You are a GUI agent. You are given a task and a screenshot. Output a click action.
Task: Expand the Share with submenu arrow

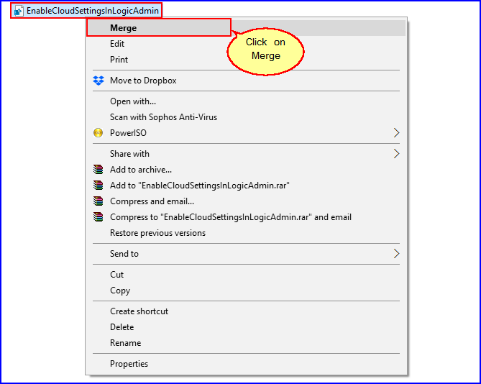[x=395, y=154]
